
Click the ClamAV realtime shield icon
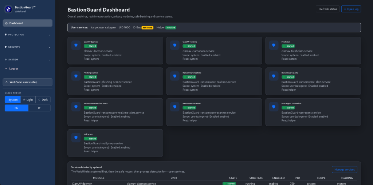175,45
